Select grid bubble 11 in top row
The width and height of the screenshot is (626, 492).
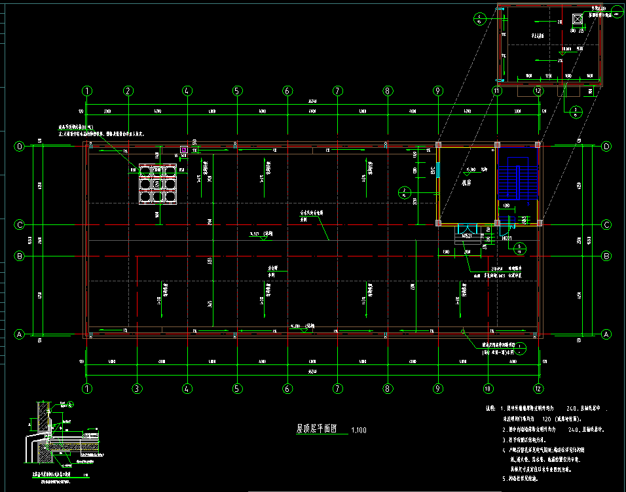497,91
